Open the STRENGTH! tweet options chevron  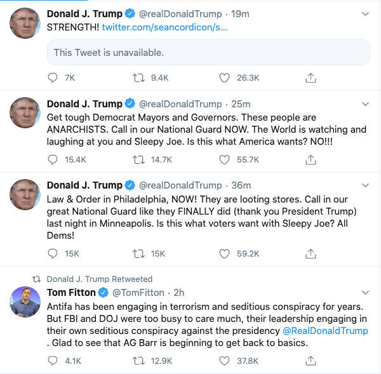(x=364, y=13)
